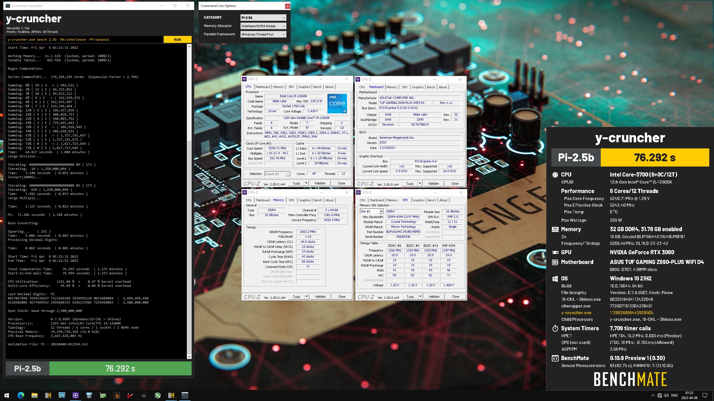Open the green graphics card taskbar icon
Screen dimensions: 714x401
[x=103, y=395]
